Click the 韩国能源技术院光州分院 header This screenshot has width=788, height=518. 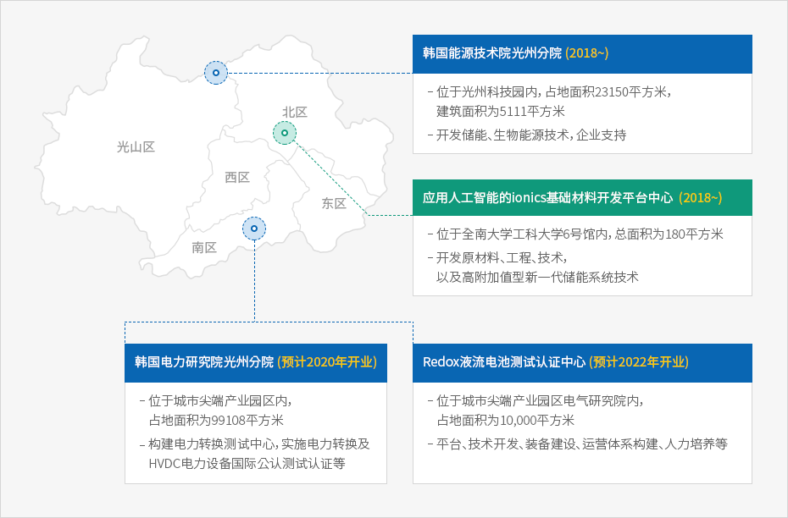[x=582, y=53]
